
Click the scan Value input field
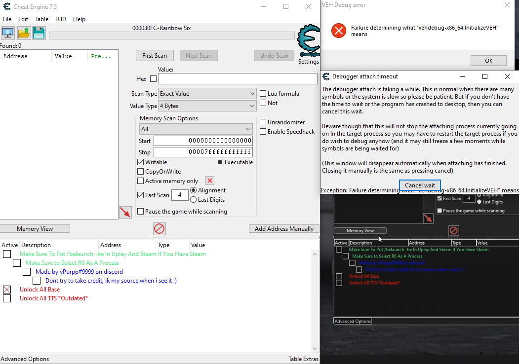pyautogui.click(x=238, y=79)
